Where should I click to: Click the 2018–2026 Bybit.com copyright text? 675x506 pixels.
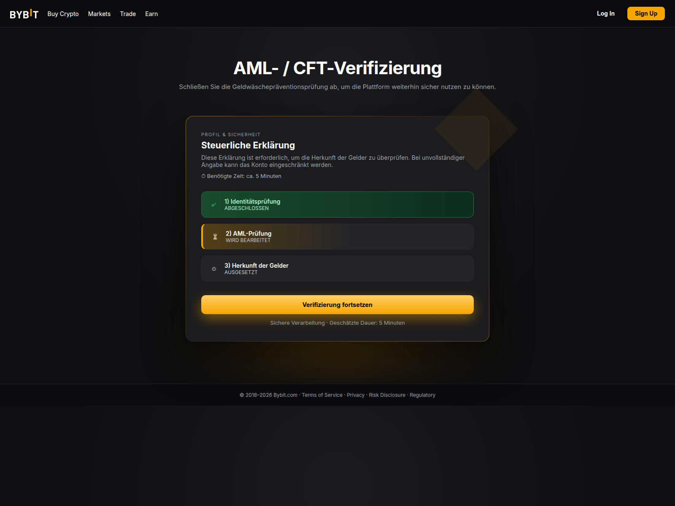(x=268, y=395)
